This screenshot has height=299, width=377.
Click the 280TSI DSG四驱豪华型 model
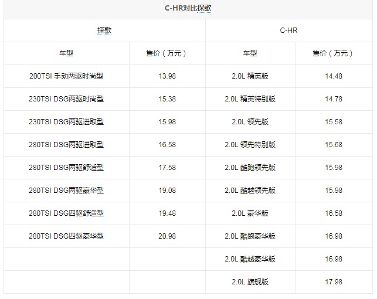66,236
